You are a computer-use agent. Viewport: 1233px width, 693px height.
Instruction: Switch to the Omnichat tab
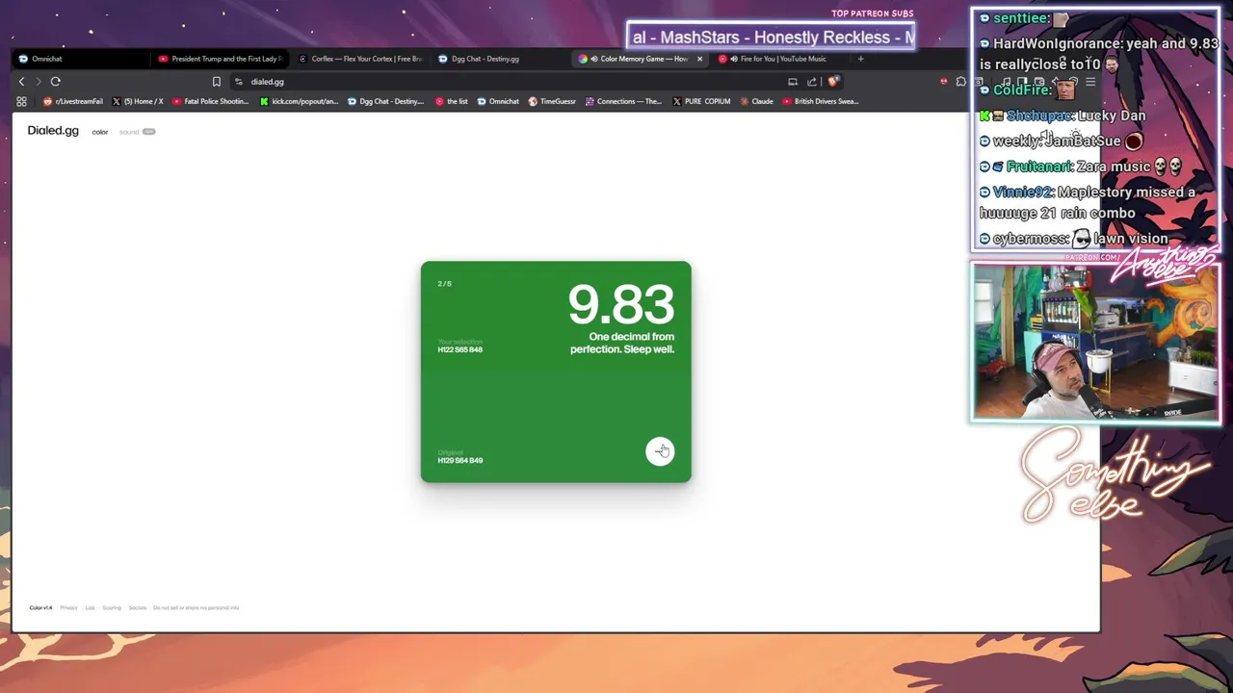pos(79,59)
